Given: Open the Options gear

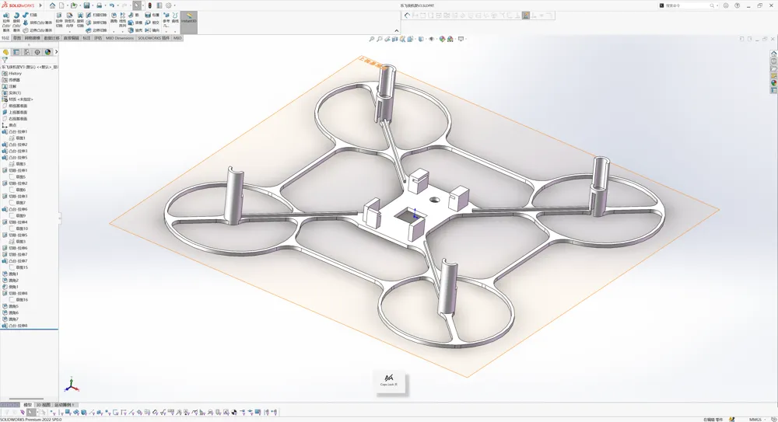Looking at the screenshot, I should tap(168, 5).
